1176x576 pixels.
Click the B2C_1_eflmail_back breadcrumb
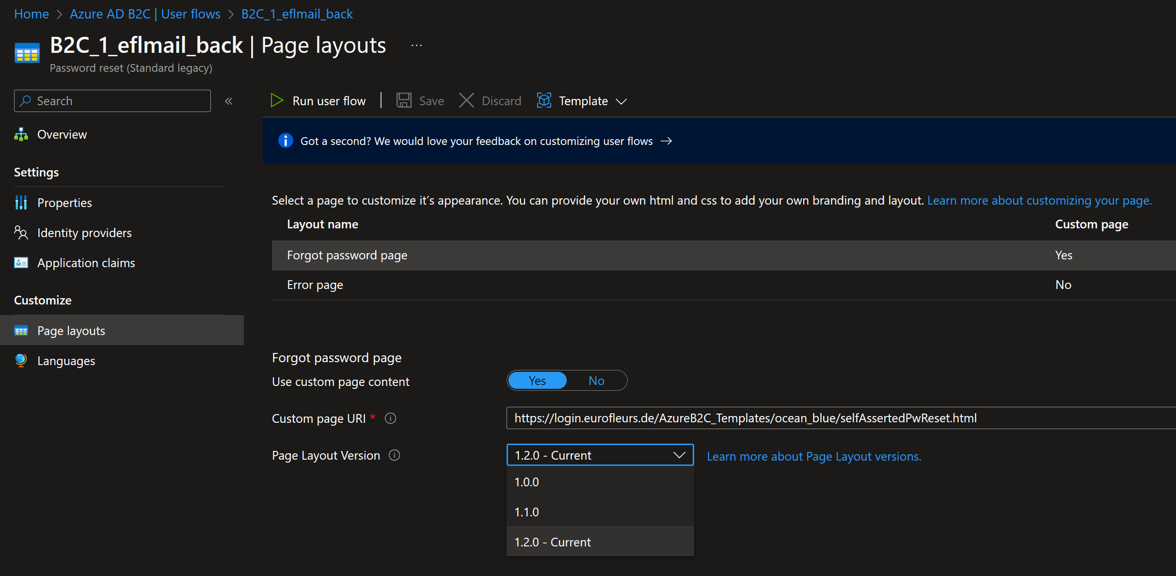[297, 14]
